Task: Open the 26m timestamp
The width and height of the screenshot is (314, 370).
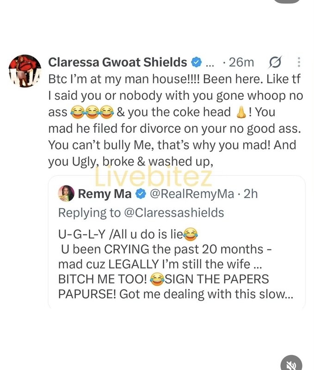Action: [241, 62]
